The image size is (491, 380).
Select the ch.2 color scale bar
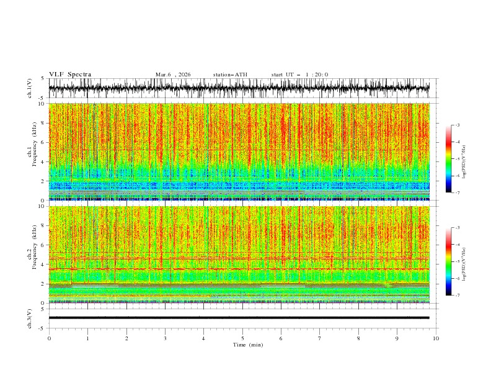click(x=448, y=261)
